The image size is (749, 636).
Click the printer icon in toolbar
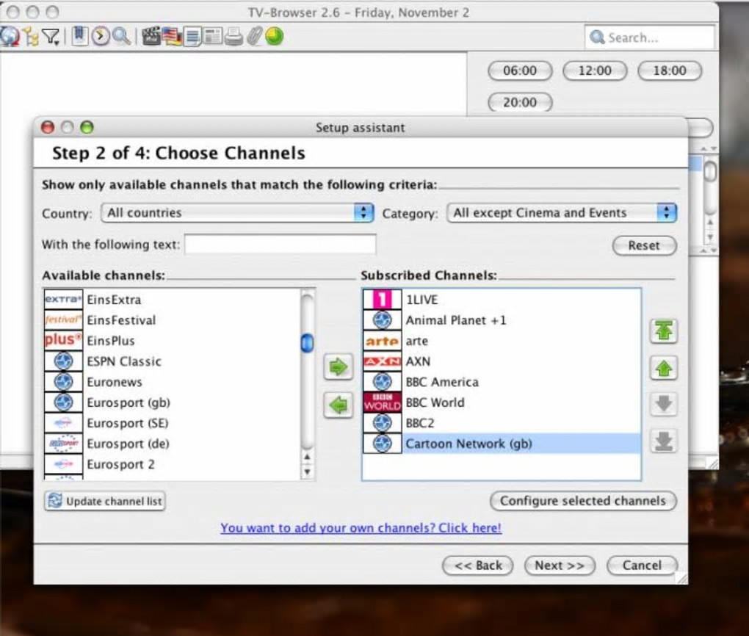tap(234, 37)
